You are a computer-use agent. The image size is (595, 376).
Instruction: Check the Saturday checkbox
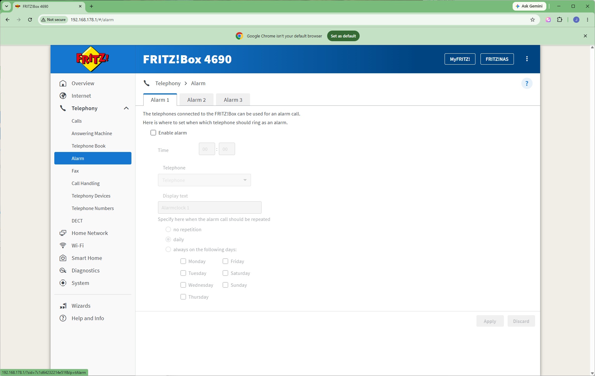tap(225, 273)
